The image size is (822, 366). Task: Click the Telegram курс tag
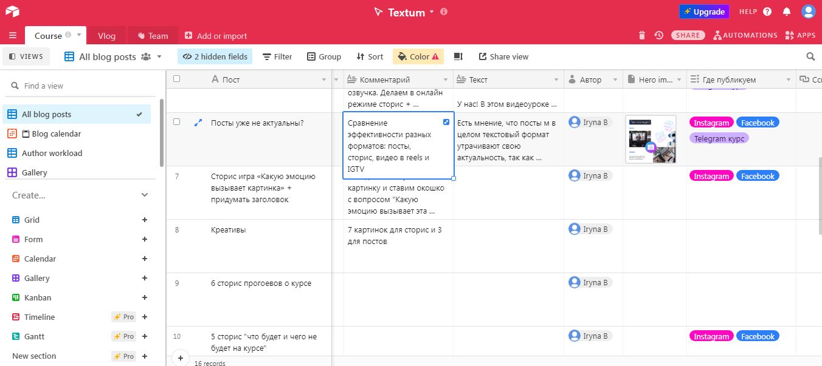719,138
